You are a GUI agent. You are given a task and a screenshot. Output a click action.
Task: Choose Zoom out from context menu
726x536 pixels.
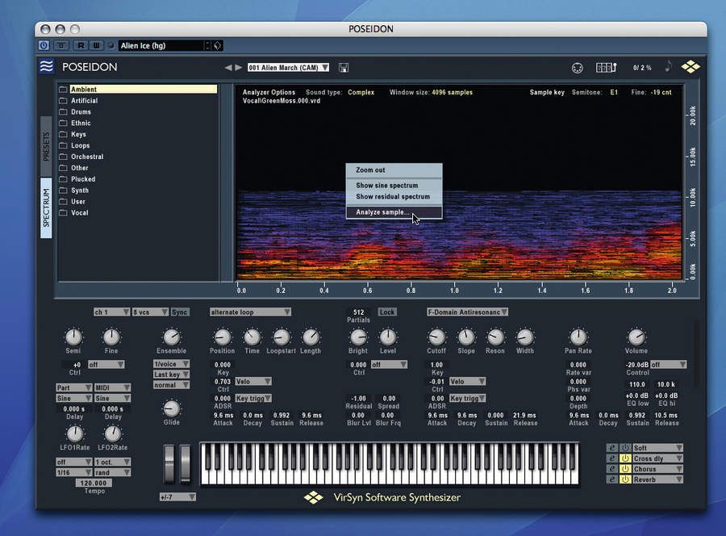[x=394, y=170]
